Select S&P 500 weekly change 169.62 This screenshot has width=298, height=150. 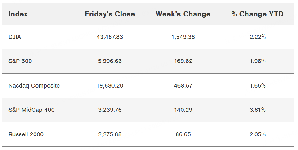tap(183, 61)
